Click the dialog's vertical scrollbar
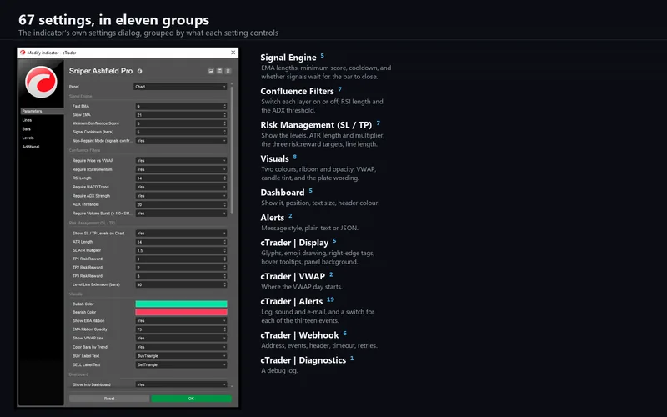This screenshot has width=667, height=417. pyautogui.click(x=232, y=150)
